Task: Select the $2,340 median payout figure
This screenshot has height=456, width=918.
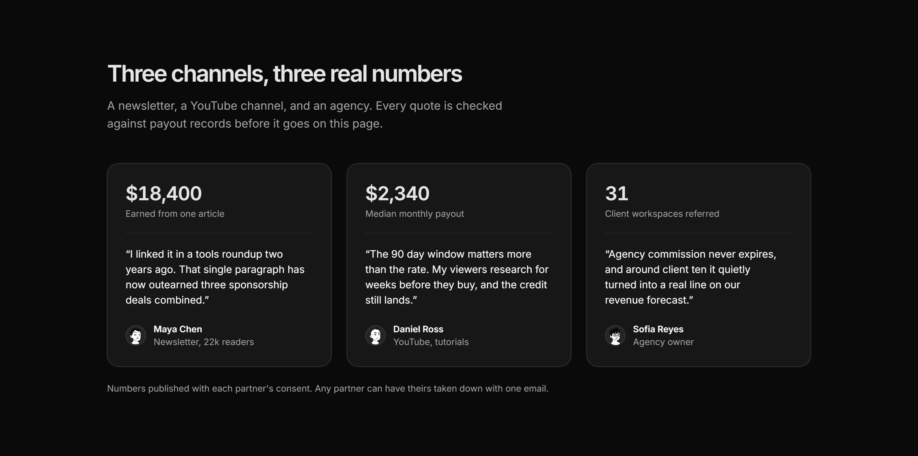Action: point(397,193)
